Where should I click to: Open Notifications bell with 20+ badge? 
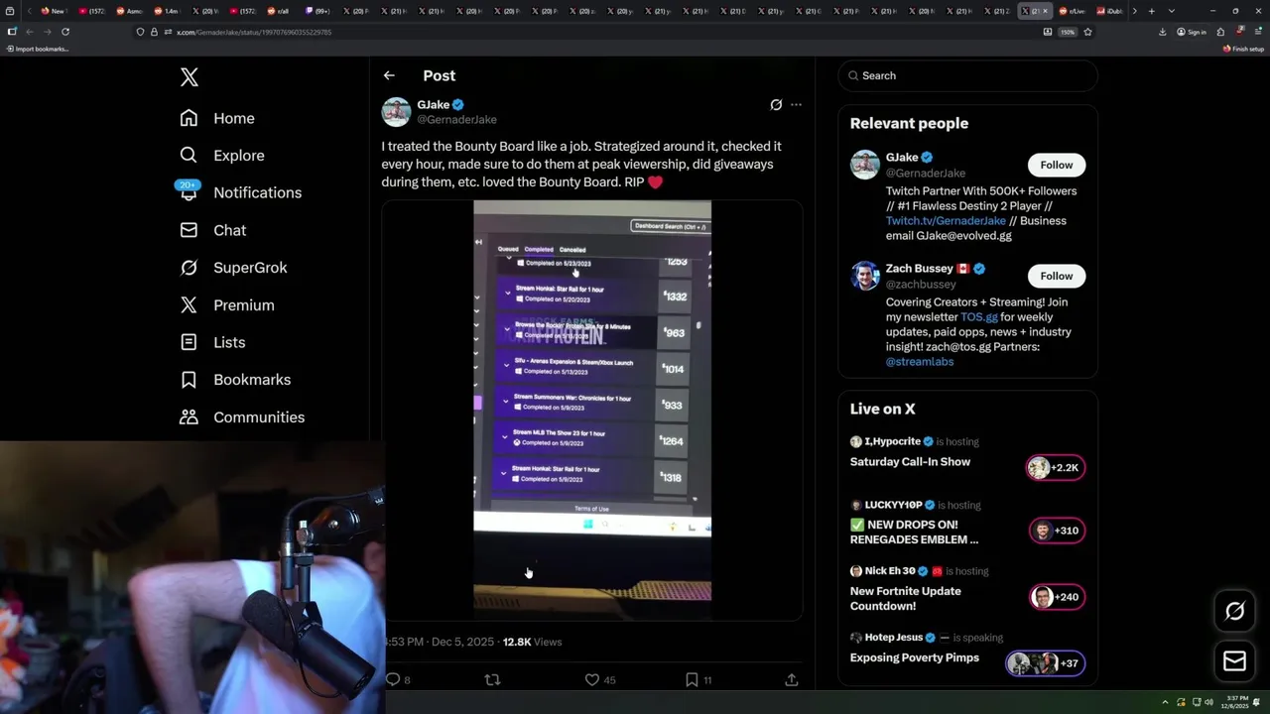[x=189, y=190]
